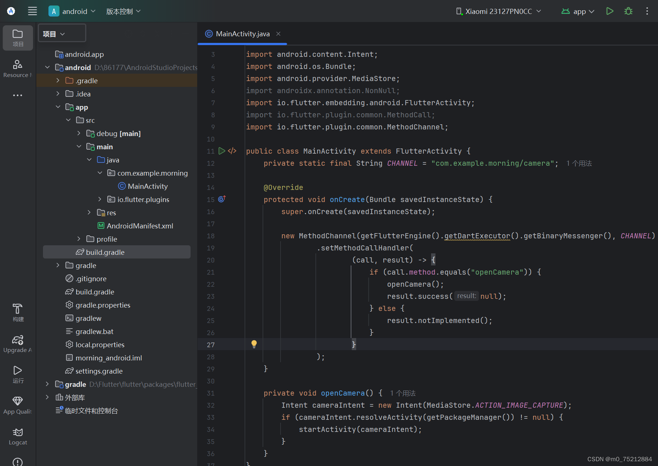
Task: Open the App Quality Insights panel
Action: click(x=17, y=405)
